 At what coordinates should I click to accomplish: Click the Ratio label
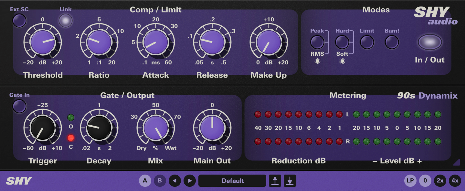coord(99,75)
